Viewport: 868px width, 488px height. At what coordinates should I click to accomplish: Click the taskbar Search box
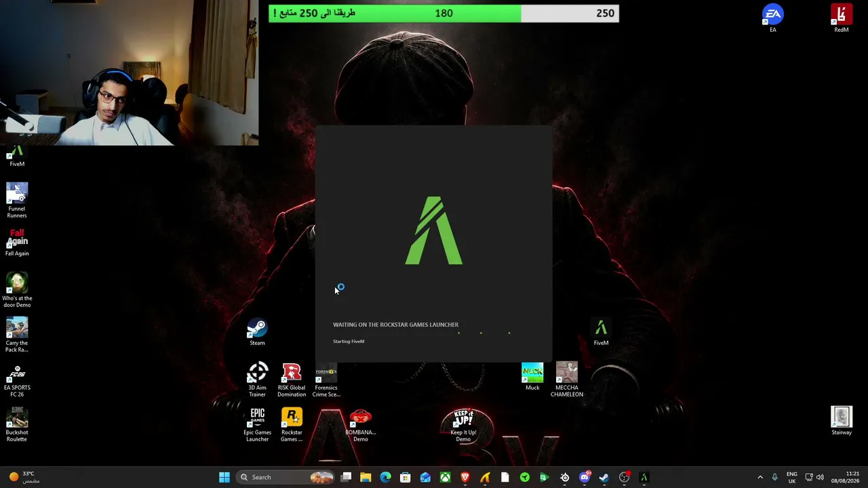285,477
